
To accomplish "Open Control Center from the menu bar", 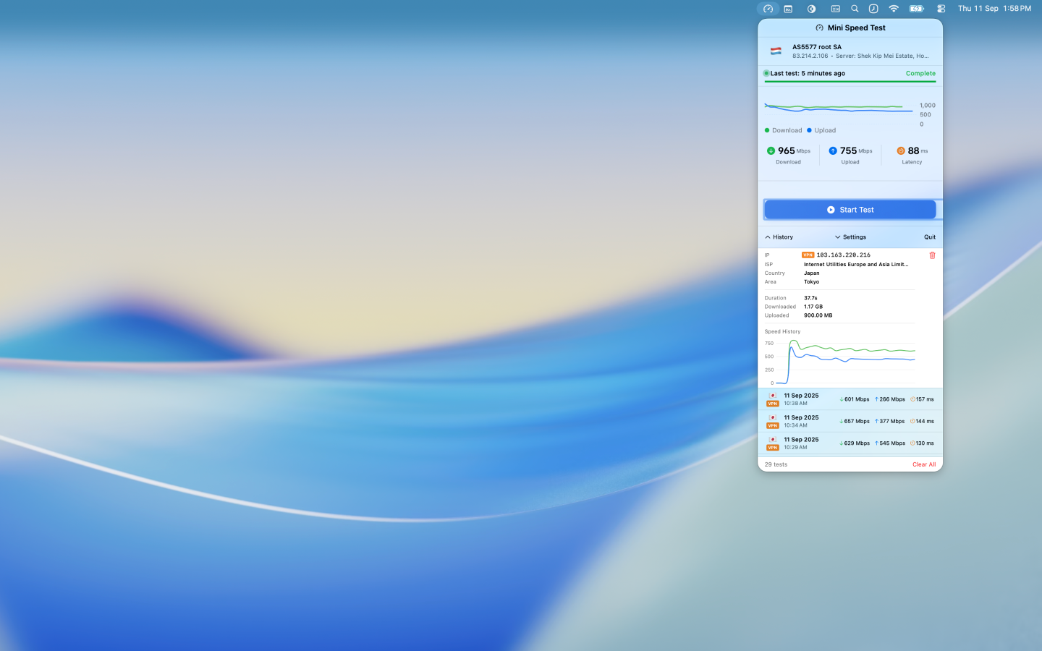I will click(941, 9).
